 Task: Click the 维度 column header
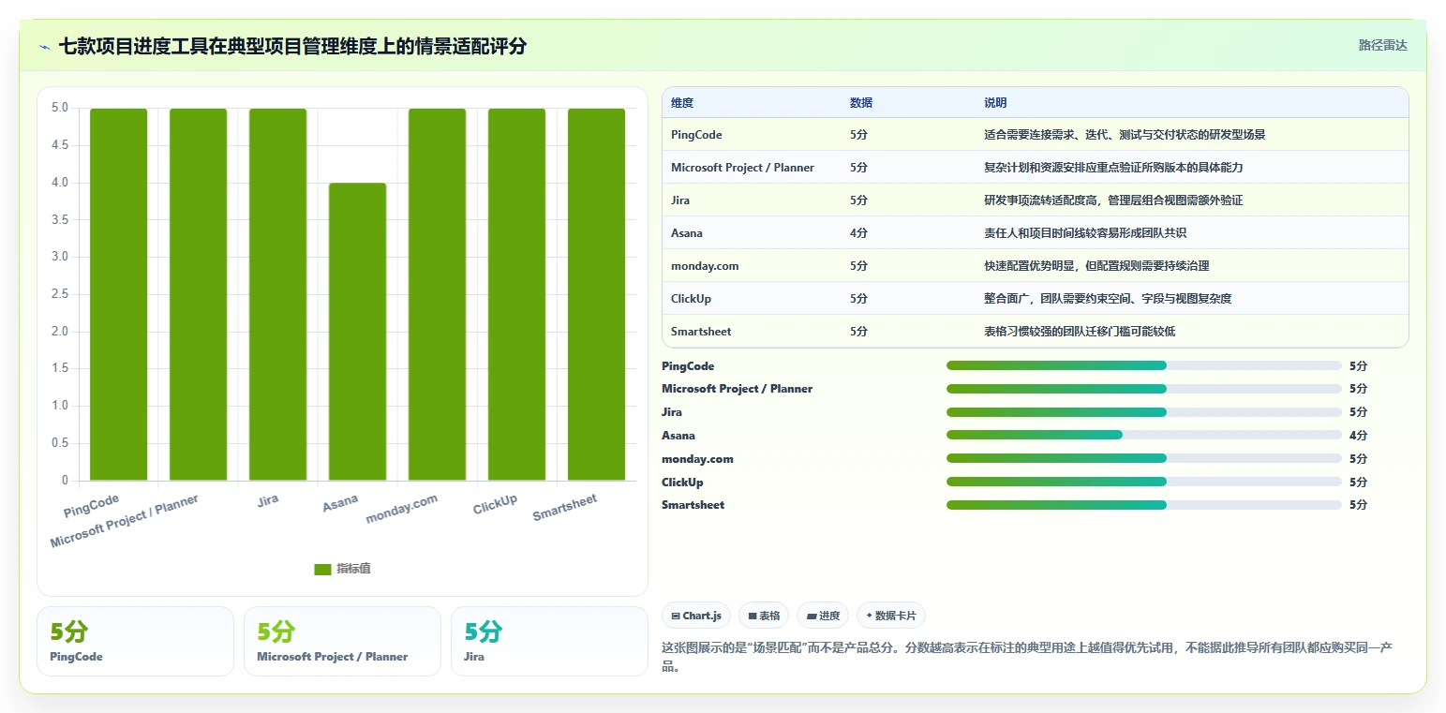(x=682, y=103)
